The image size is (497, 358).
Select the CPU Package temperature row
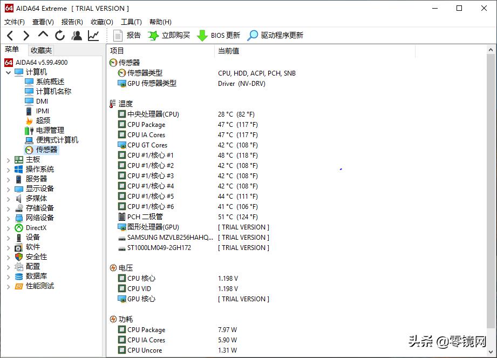146,124
